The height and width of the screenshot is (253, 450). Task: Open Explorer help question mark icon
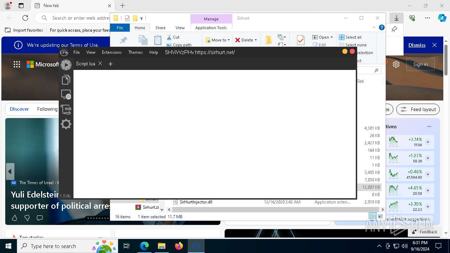click(382, 27)
